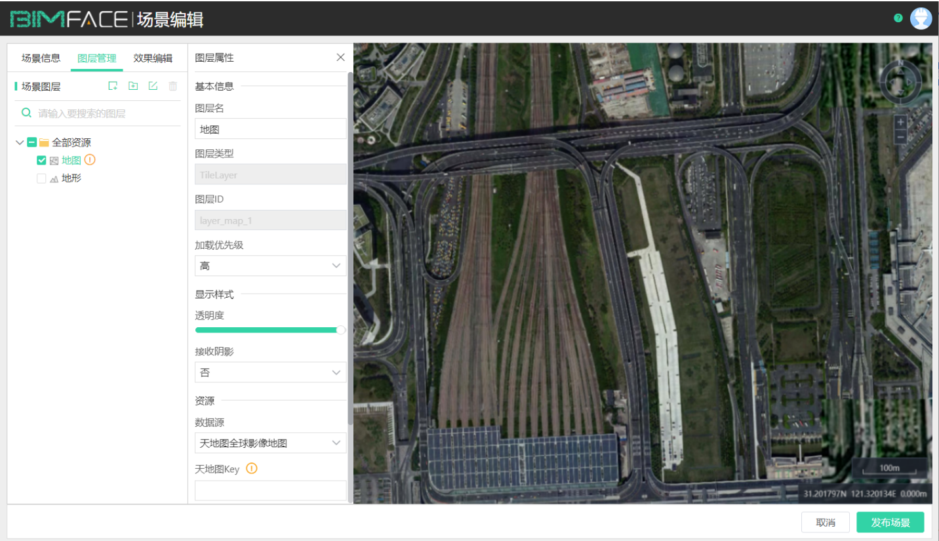Click the add folder icon
939x541 pixels.
(x=133, y=86)
